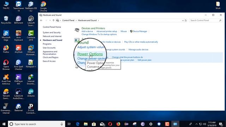Go back using the navigation arrow
The width and height of the screenshot is (226, 127).
coord(41,20)
